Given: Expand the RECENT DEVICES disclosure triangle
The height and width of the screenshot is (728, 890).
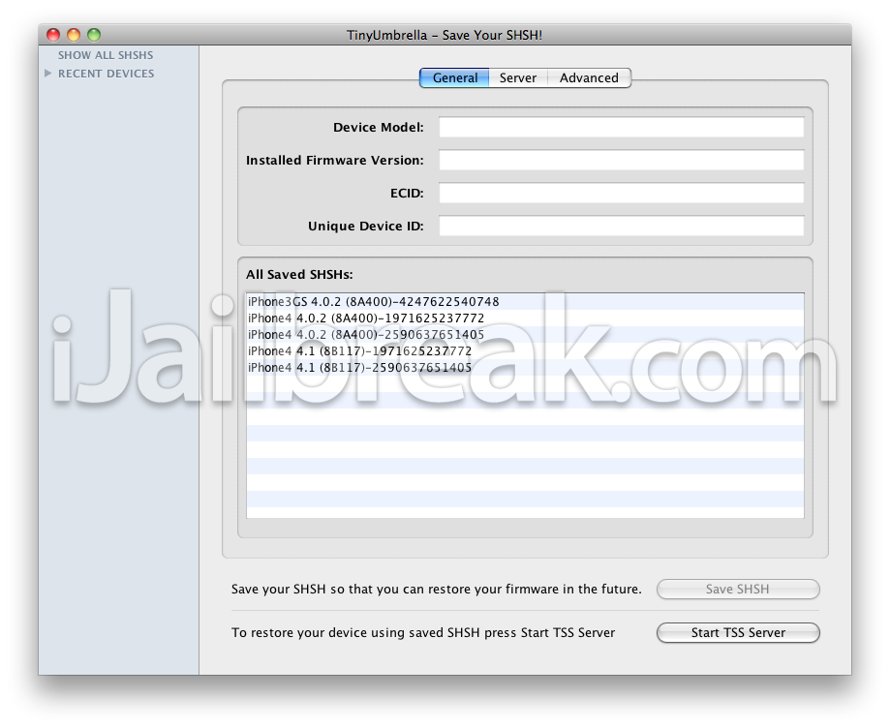Looking at the screenshot, I should (x=48, y=74).
